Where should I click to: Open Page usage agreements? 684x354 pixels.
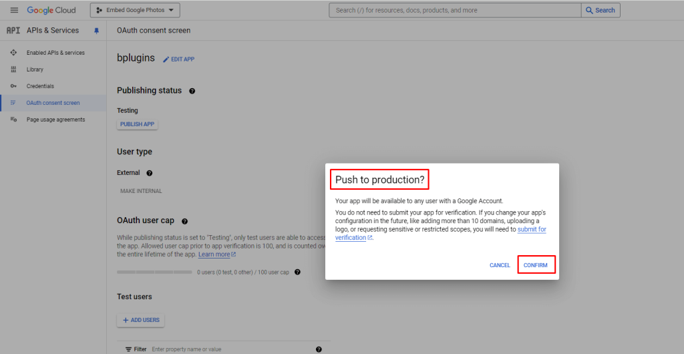point(56,120)
